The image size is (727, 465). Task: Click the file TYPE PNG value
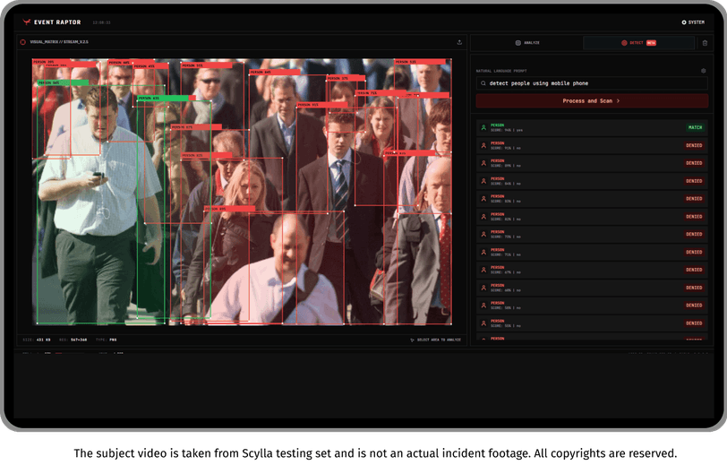coord(113,340)
